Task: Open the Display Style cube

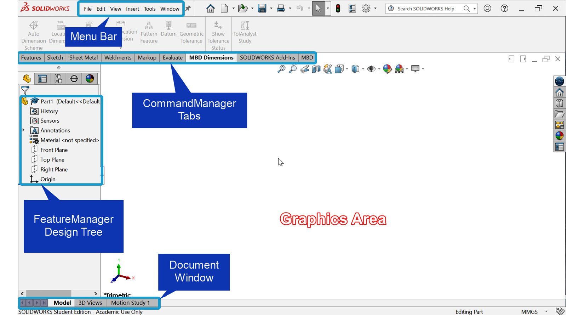Action: point(355,69)
